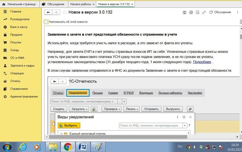
Task: Switch to the Начало работы tab
Action: [81, 4]
